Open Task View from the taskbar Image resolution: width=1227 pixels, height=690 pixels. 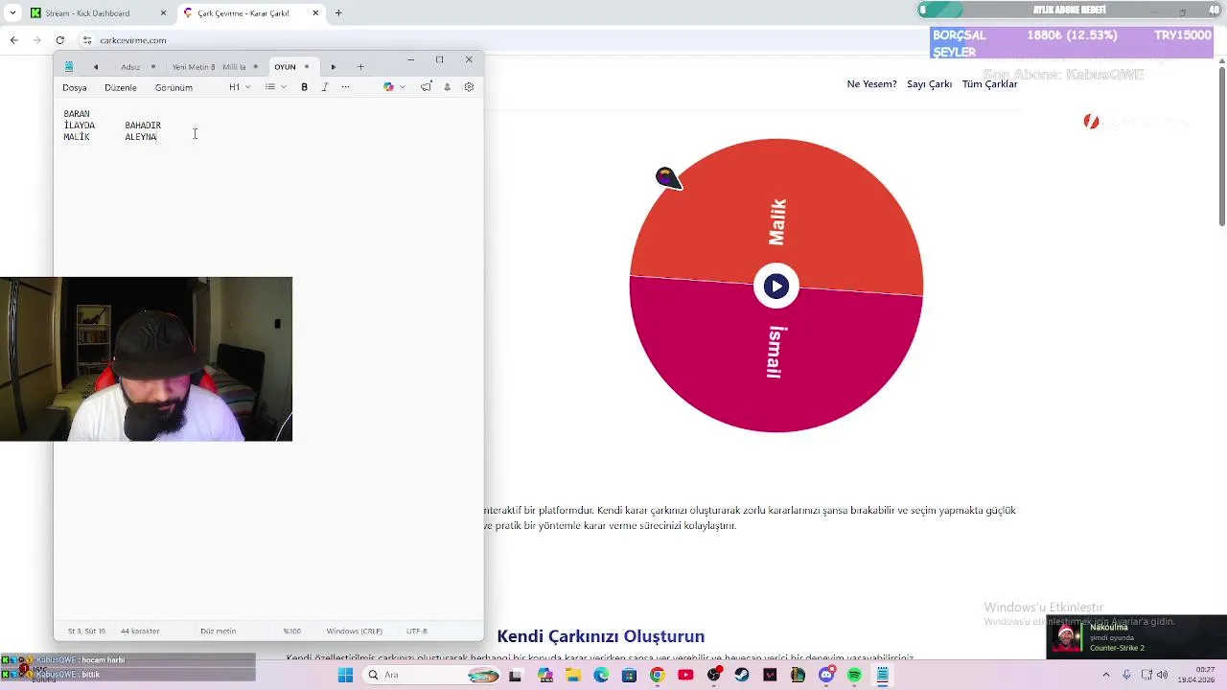coord(515,675)
